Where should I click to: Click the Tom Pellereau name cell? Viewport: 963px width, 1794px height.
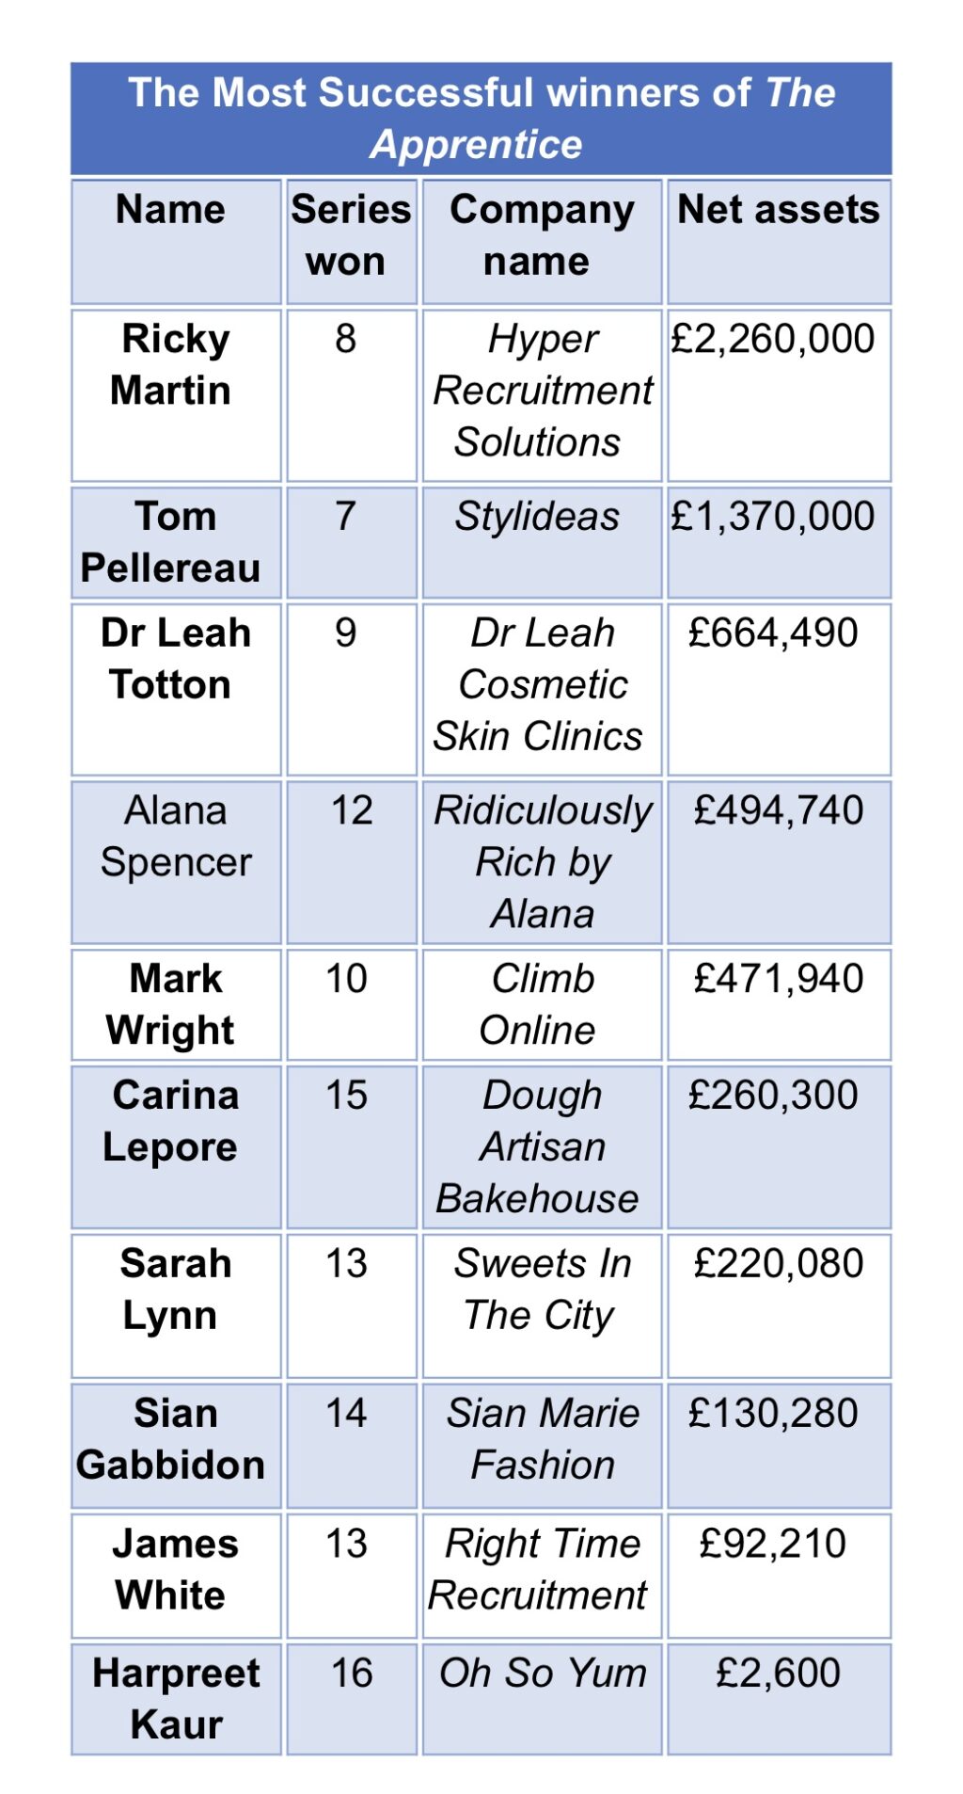(176, 542)
